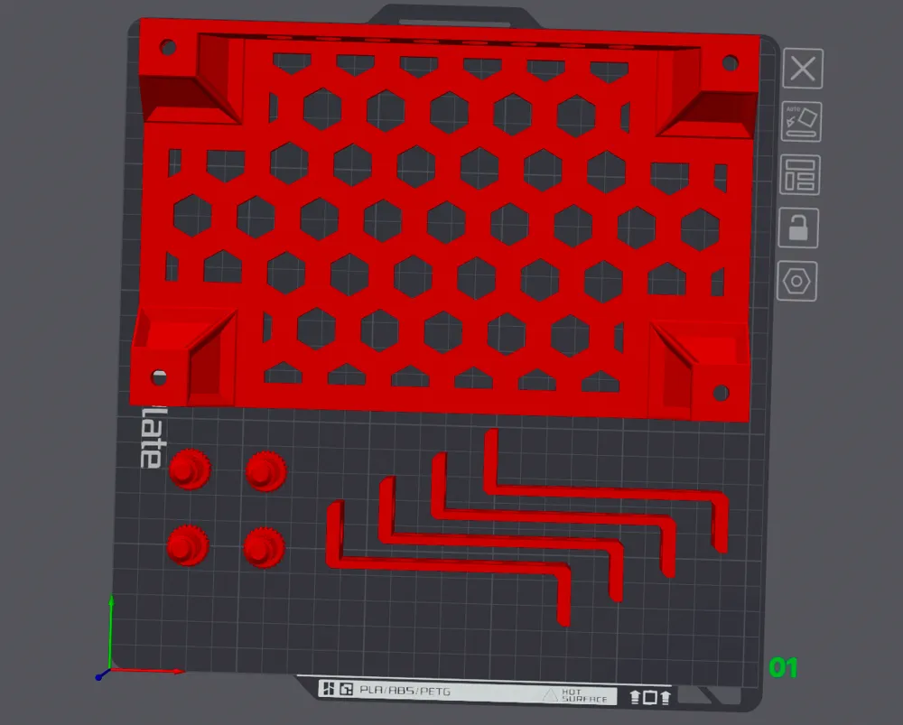Click the panel's top-left mounting hole

pos(168,47)
